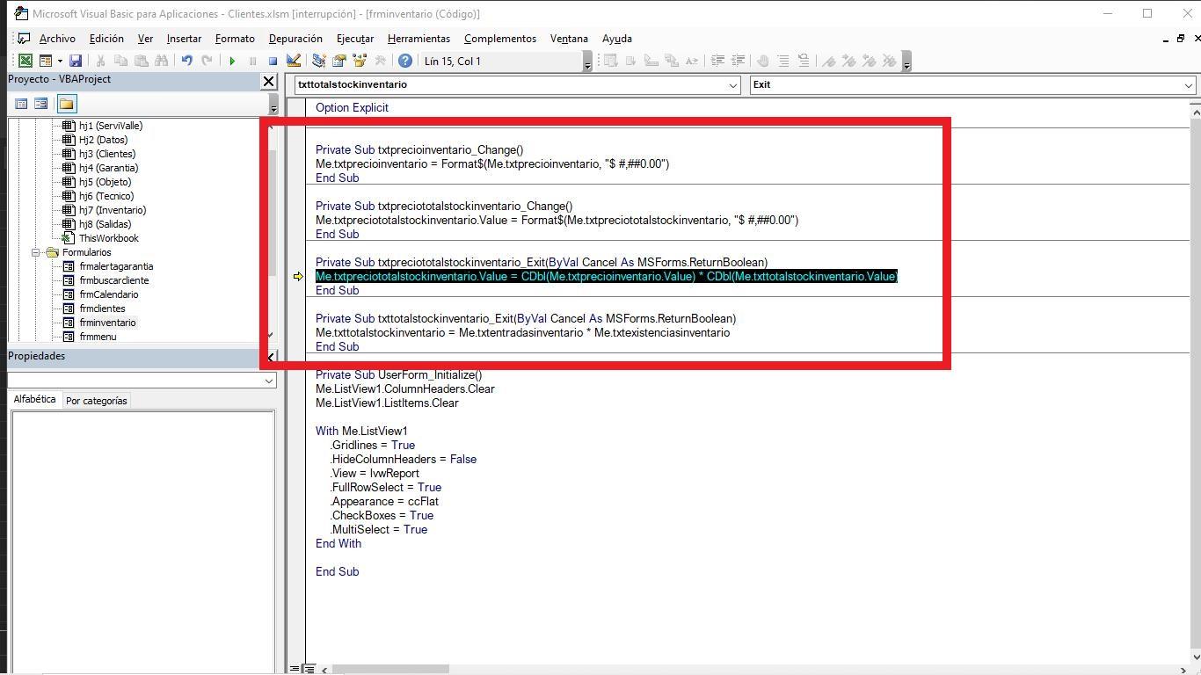Viewport: 1201px width, 675px height.
Task: Reset execution with stop button
Action: click(x=273, y=61)
